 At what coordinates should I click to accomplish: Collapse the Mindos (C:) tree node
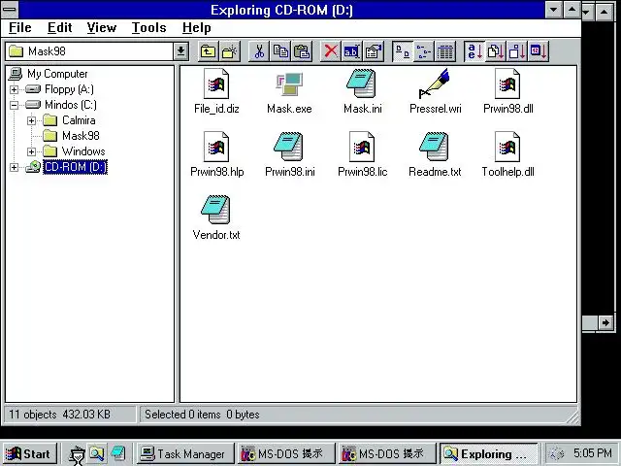coord(14,105)
